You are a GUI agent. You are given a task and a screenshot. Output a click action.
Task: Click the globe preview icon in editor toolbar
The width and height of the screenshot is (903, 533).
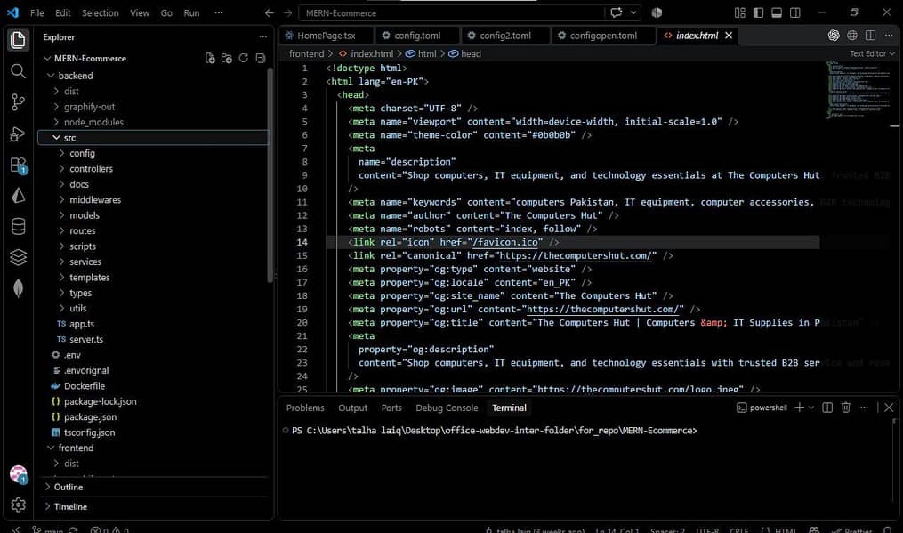coord(851,36)
